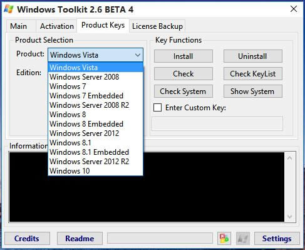This screenshot has width=305, height=250.
Task: Select Windows 8 Embedded option
Action: pyautogui.click(x=96, y=124)
